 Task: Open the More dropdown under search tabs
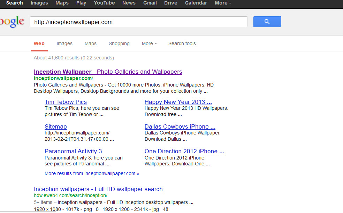coord(149,43)
